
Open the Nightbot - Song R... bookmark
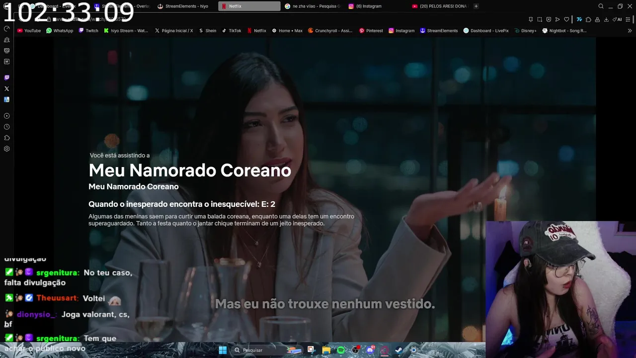pyautogui.click(x=564, y=30)
